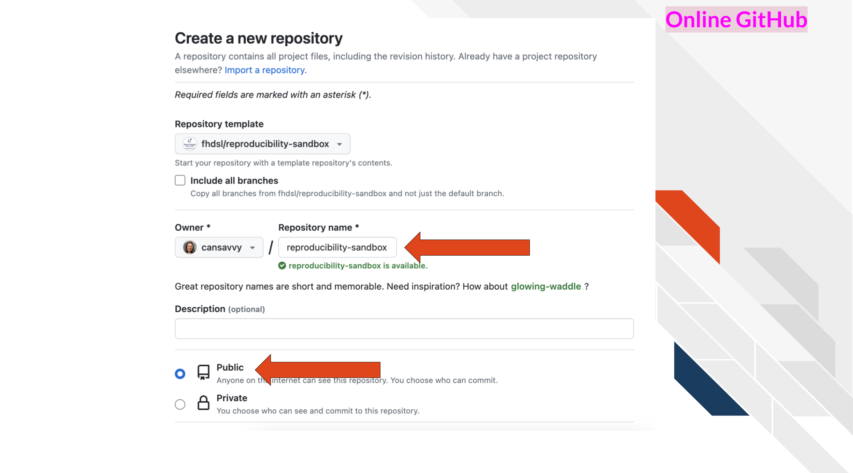Click the "Owner *" field label

(192, 227)
